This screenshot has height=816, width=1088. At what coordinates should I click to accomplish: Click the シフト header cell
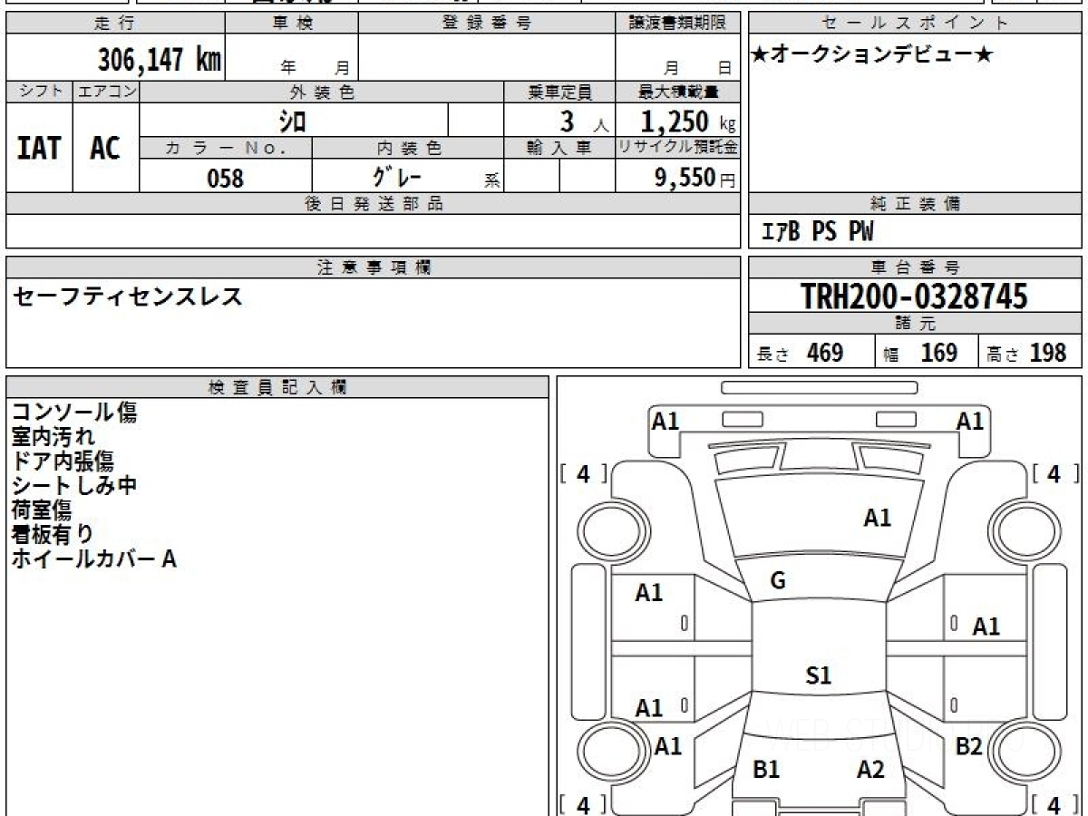coord(39,92)
